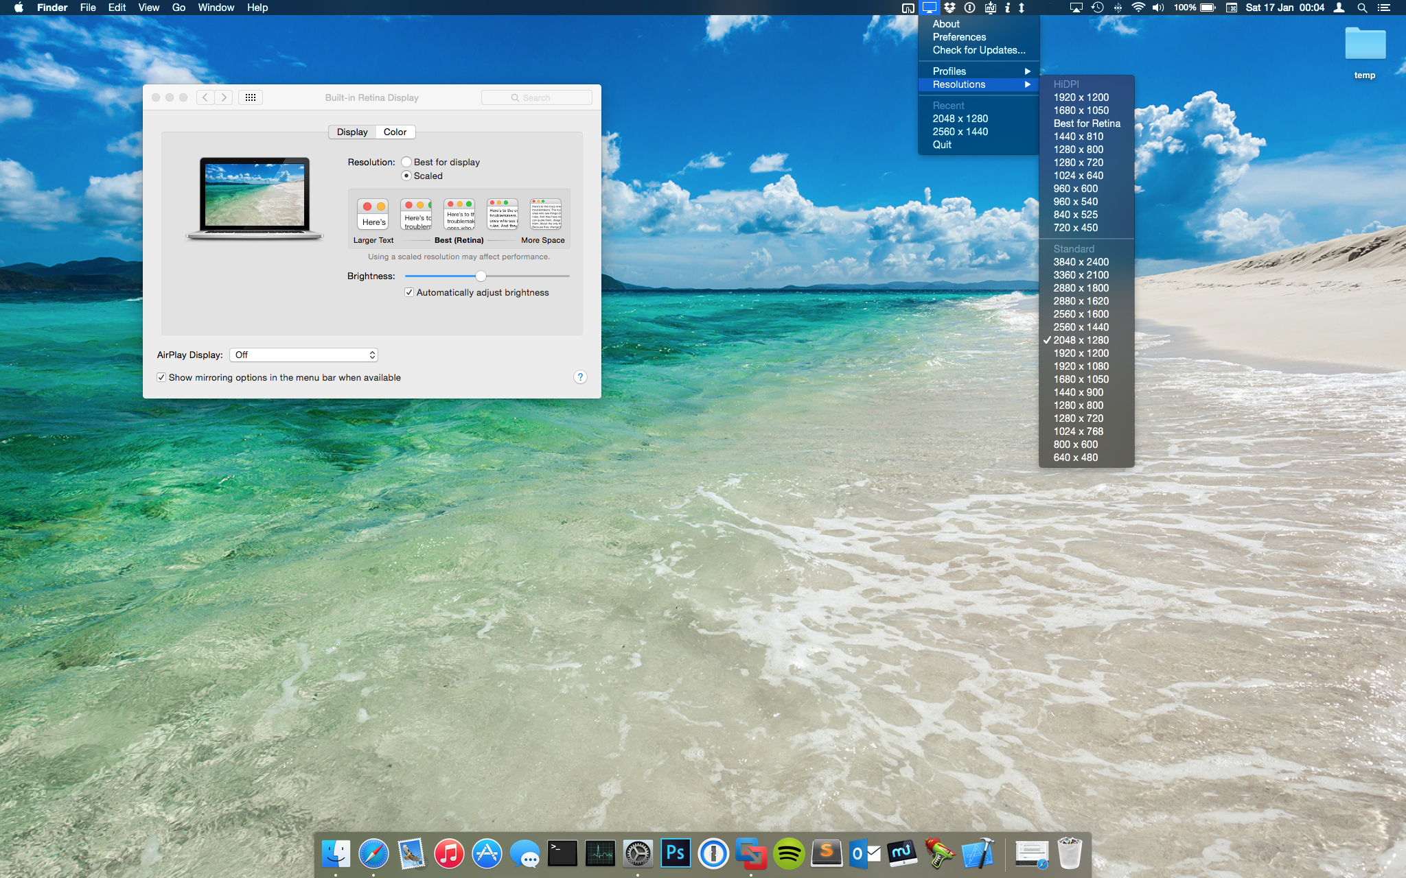1406x878 pixels.
Task: Open Safari from the dock
Action: click(373, 853)
